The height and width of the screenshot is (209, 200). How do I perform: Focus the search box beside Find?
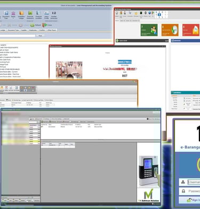(18, 36)
